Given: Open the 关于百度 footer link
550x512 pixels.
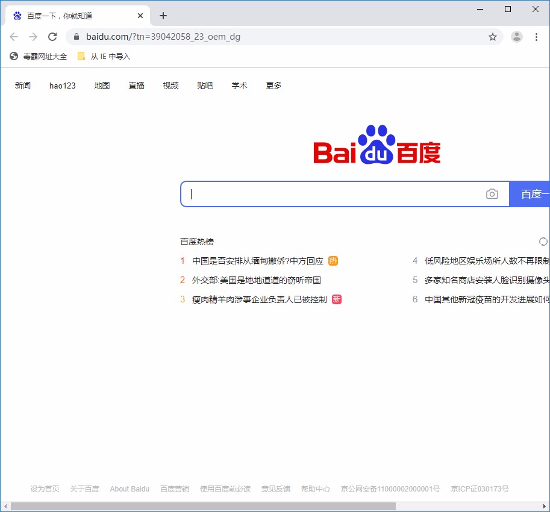Looking at the screenshot, I should pyautogui.click(x=84, y=489).
